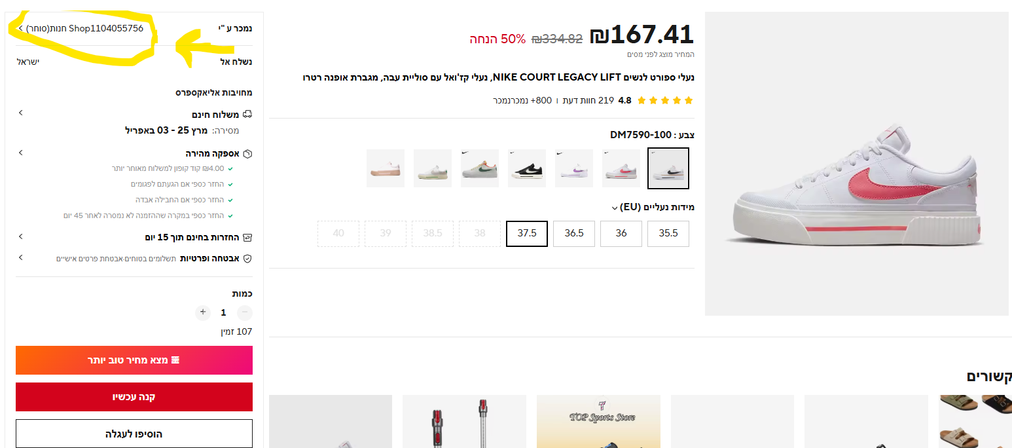Select shoe size 35.5
This screenshot has width=1012, height=448.
tap(668, 234)
